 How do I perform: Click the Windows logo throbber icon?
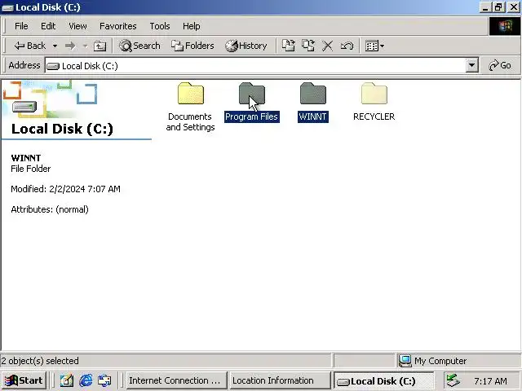point(505,26)
